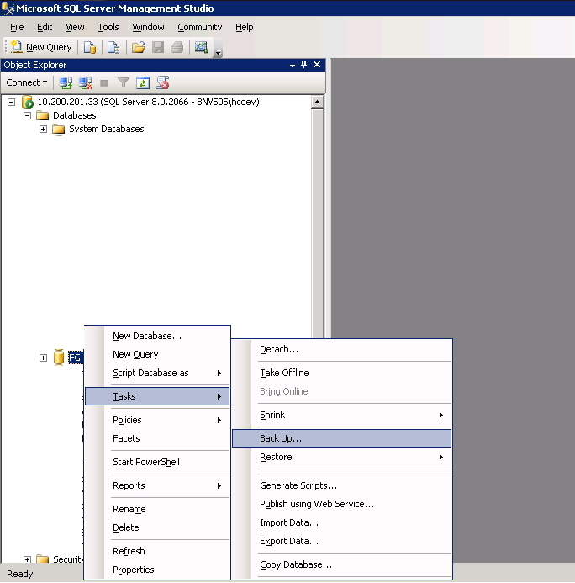Viewport: 575px width, 583px height.
Task: Open Script Database as submenu
Action: 157,373
